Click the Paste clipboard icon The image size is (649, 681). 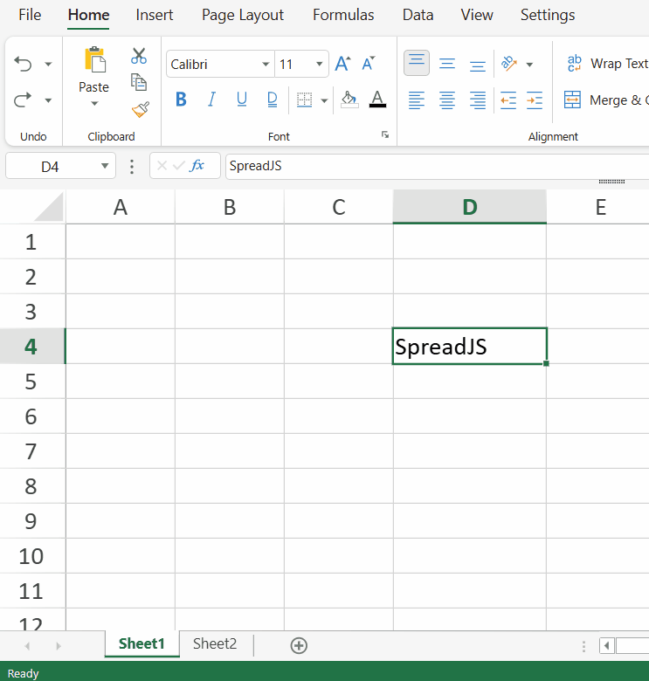click(94, 59)
